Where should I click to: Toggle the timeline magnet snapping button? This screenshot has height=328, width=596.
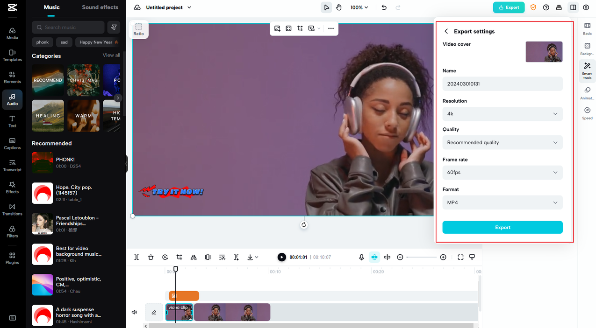374,257
